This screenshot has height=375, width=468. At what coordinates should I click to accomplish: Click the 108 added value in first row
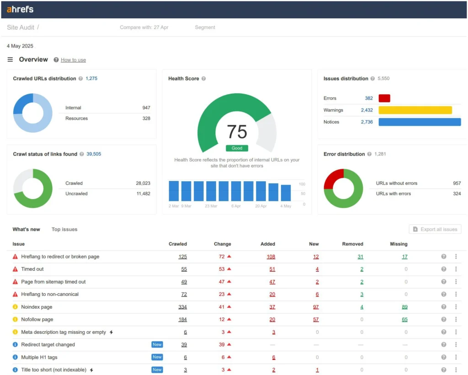pyautogui.click(x=271, y=257)
